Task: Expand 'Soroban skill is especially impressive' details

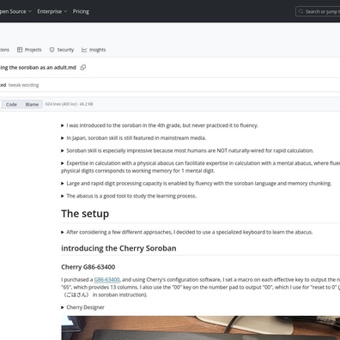Action: [x=187, y=150]
